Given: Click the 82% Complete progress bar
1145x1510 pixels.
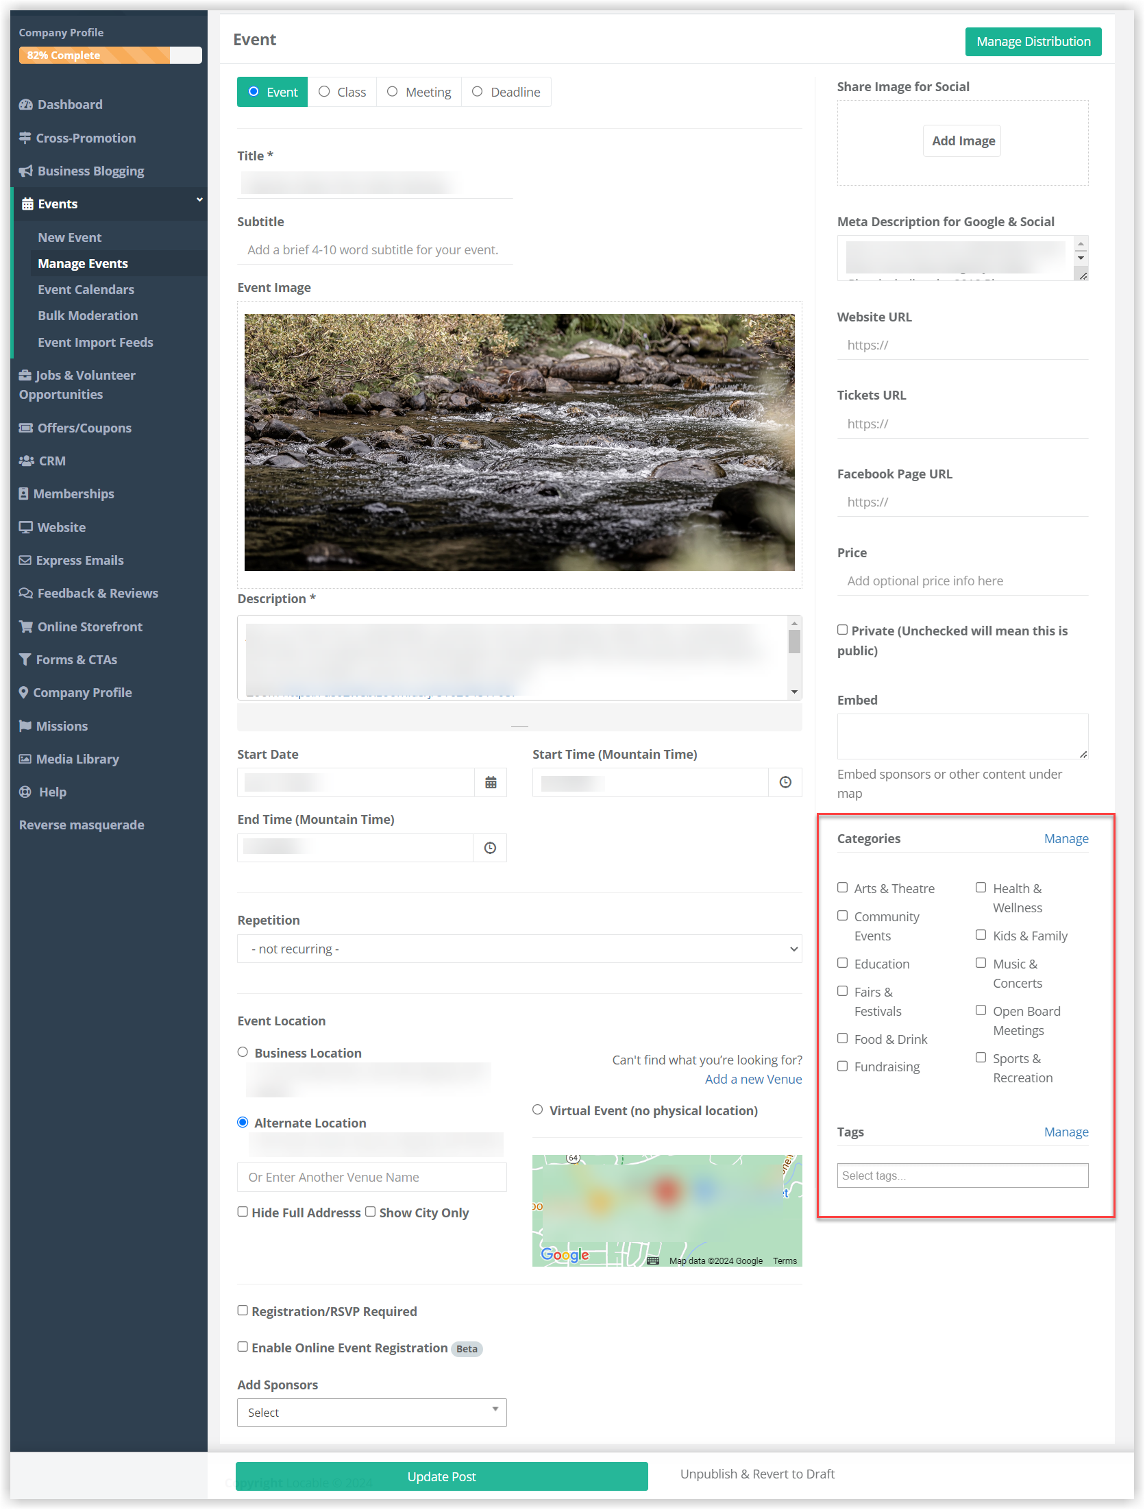Looking at the screenshot, I should [x=110, y=55].
